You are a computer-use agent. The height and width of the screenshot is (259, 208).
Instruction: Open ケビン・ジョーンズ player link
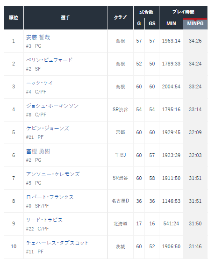[48, 129]
